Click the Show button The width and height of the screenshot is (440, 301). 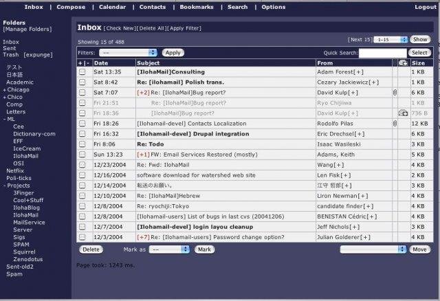[x=420, y=40]
